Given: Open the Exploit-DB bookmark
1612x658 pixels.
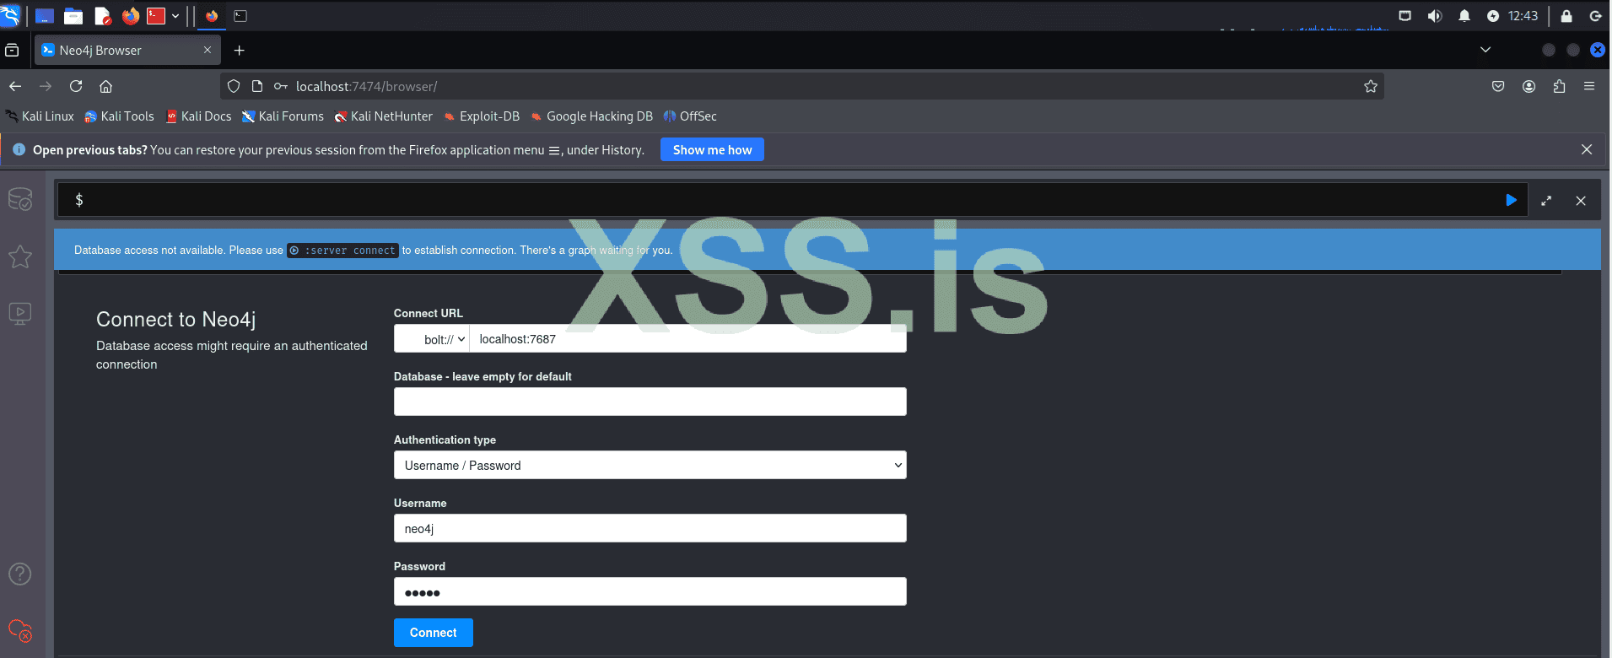Looking at the screenshot, I should coord(482,116).
